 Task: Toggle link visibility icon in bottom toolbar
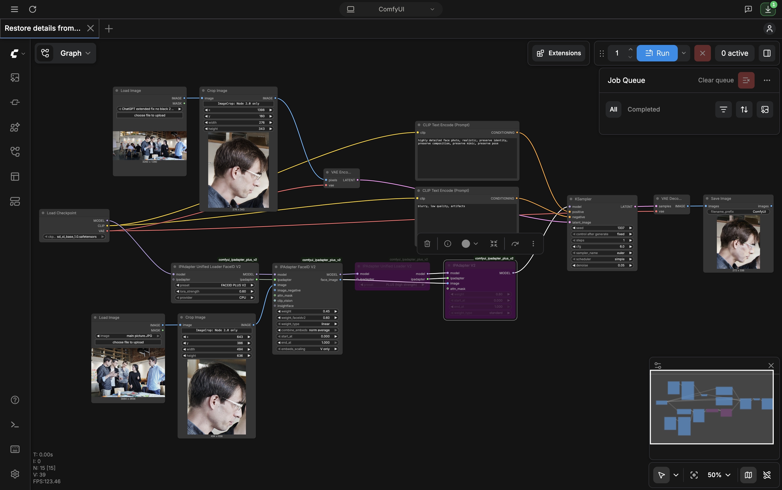click(x=767, y=475)
